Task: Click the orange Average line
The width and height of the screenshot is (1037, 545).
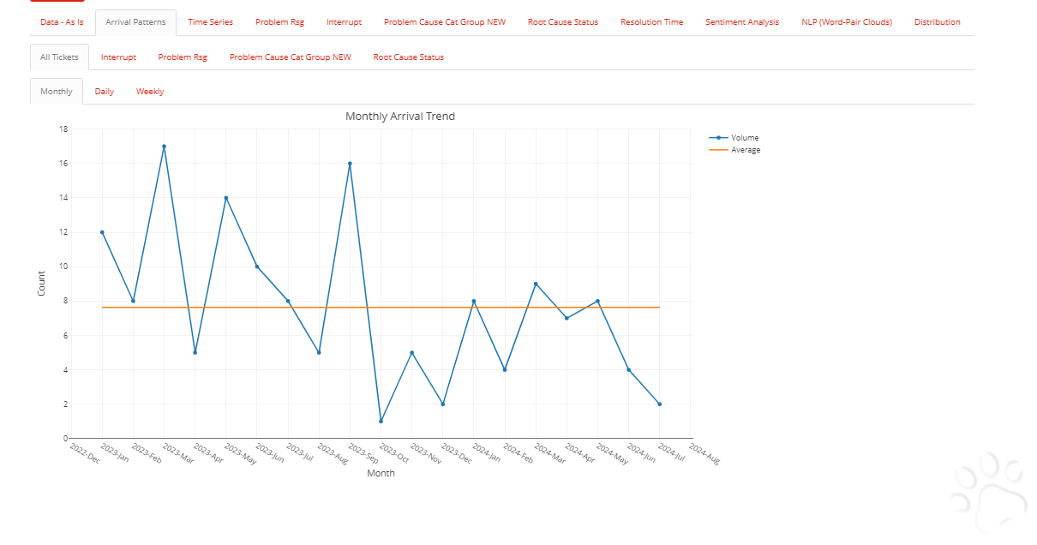Action: tap(381, 307)
